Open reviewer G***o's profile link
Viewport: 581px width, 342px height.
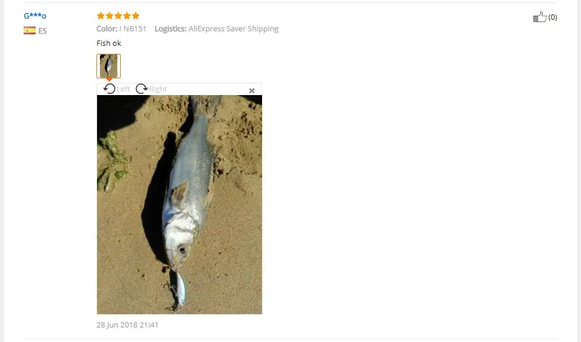pos(35,16)
